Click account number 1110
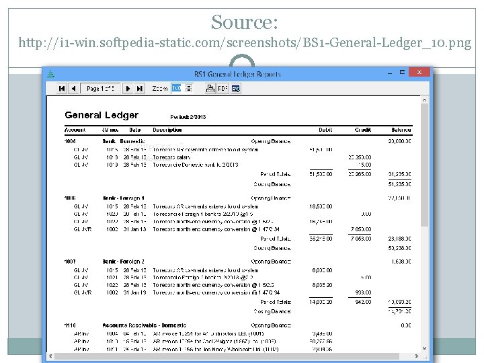The width and height of the screenshot is (484, 363). tap(70, 325)
